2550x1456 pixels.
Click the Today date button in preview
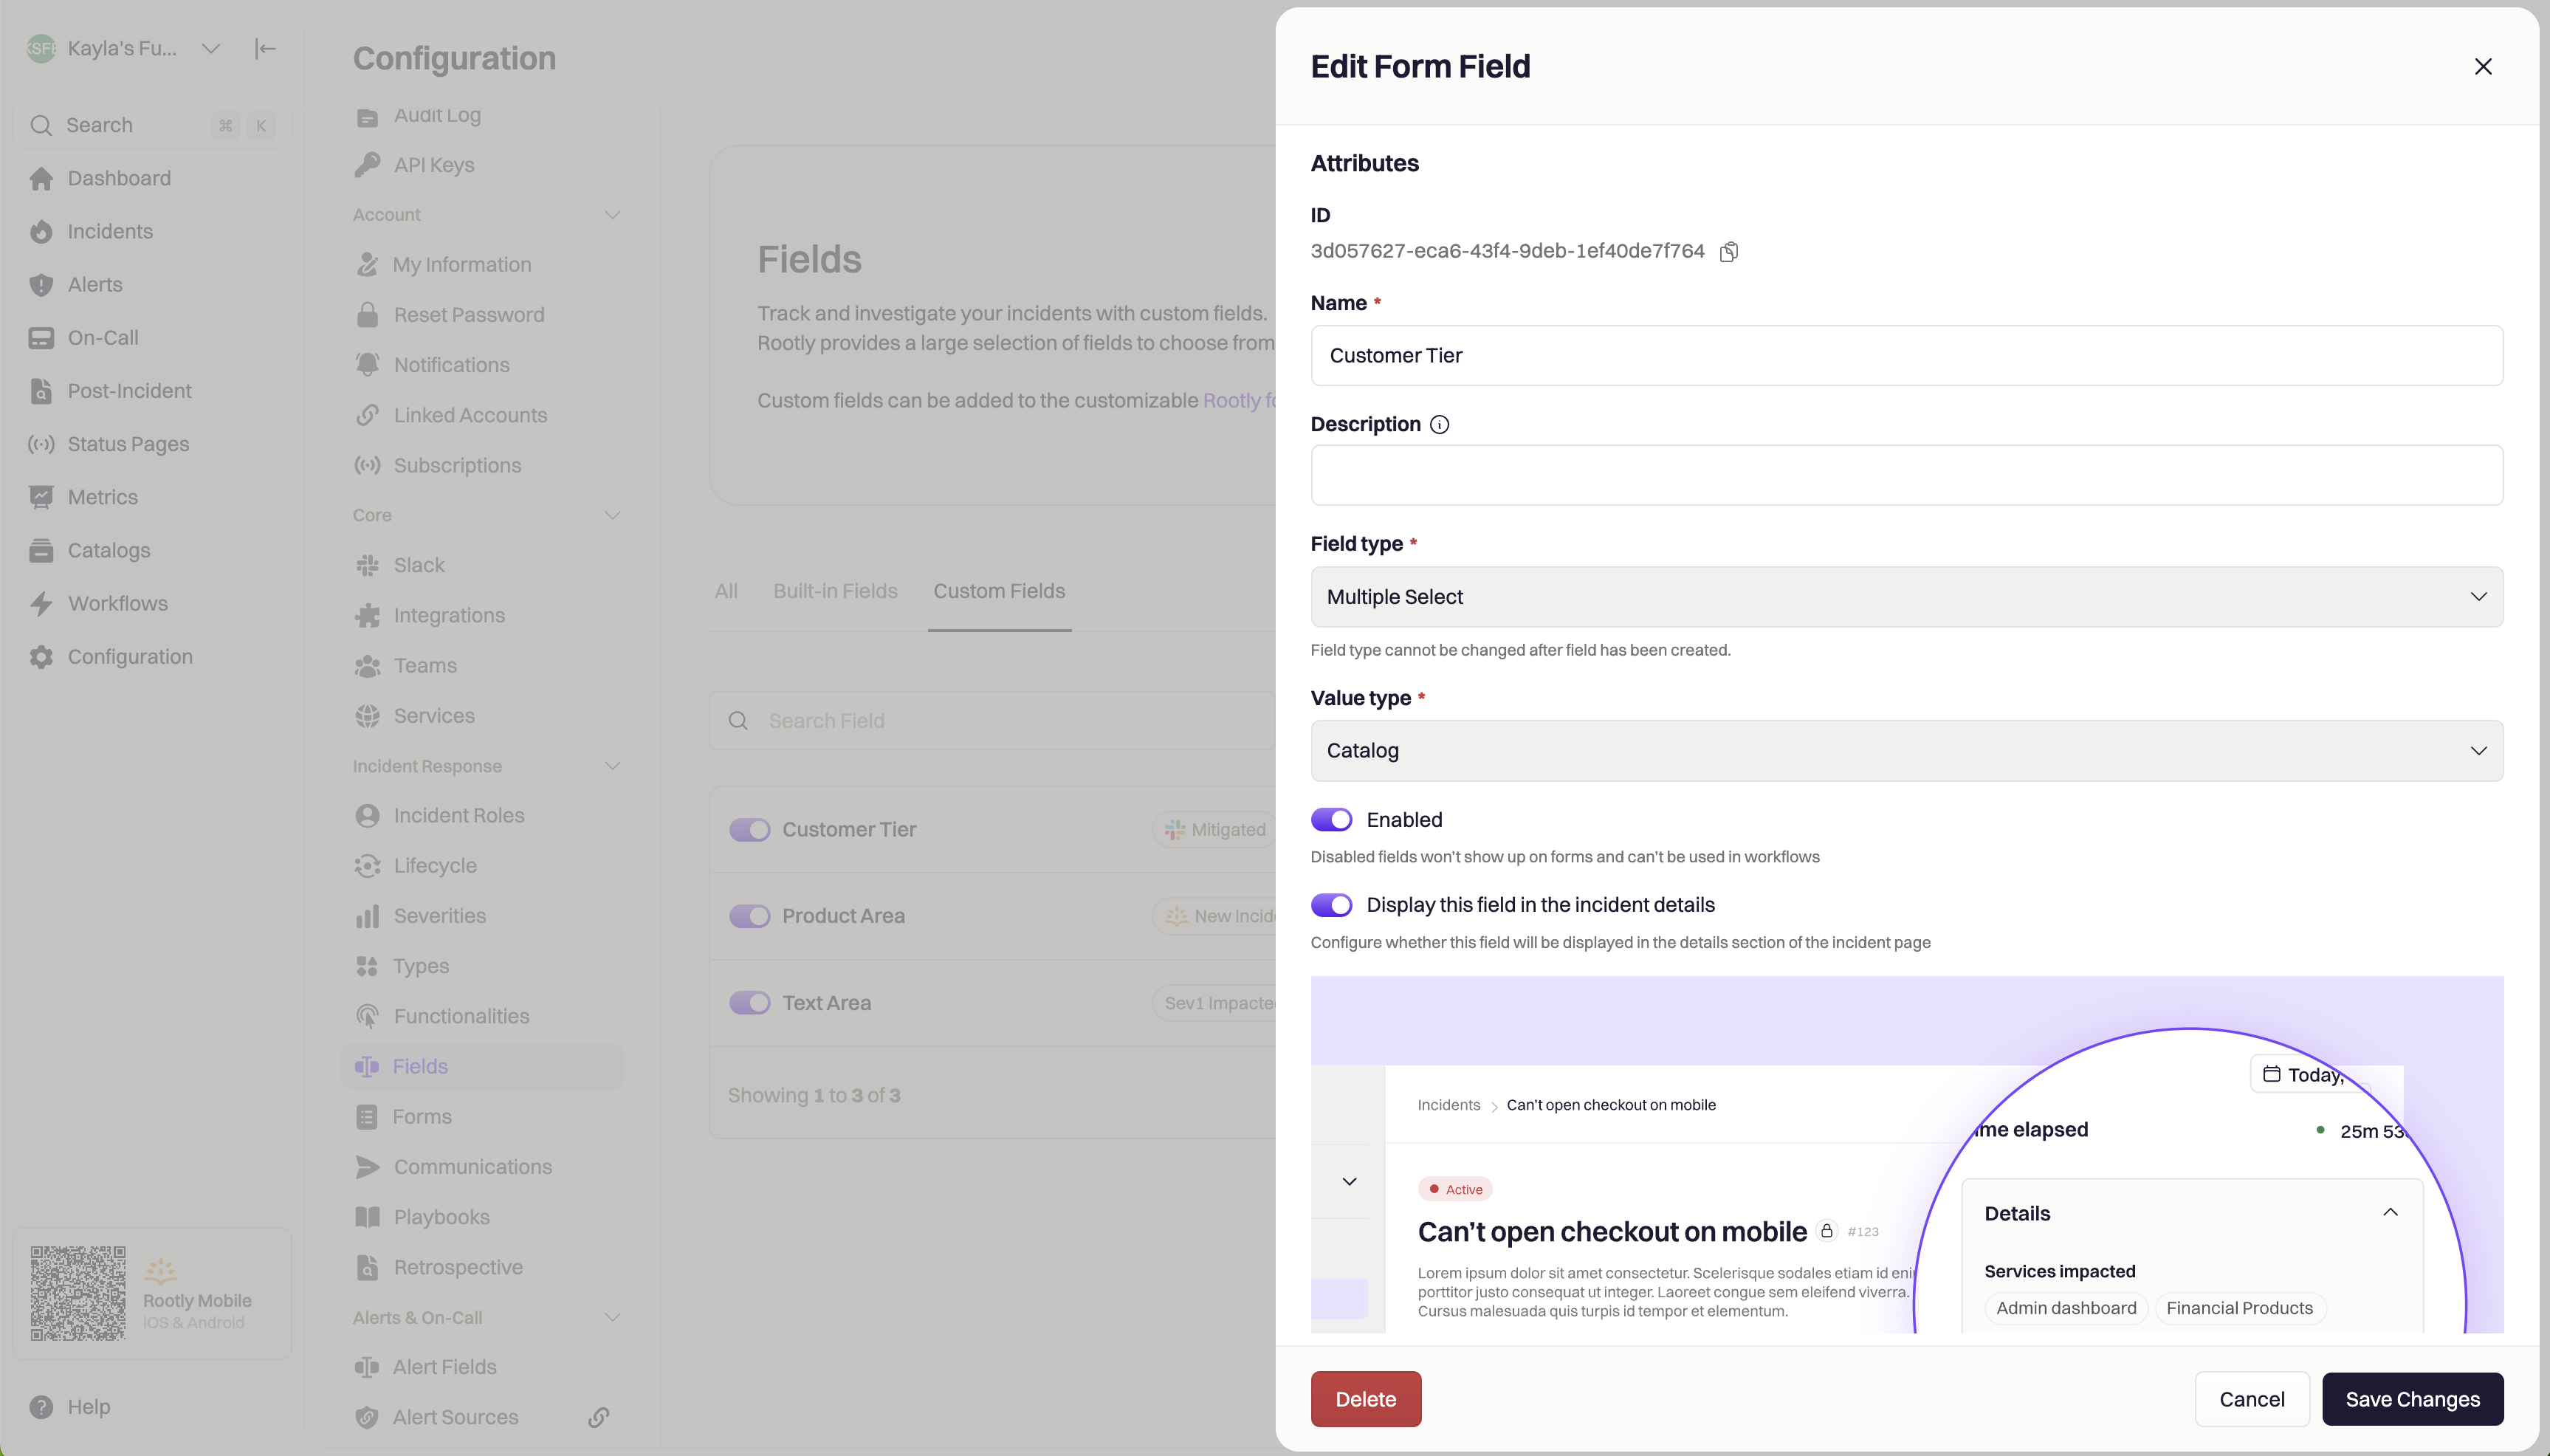pyautogui.click(x=2311, y=1074)
